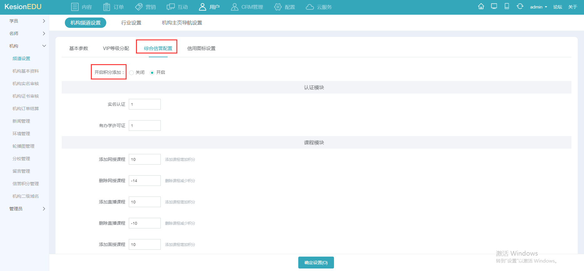The height and width of the screenshot is (271, 584).
Task: Click the 删除网授课程 input field
Action: click(x=145, y=181)
